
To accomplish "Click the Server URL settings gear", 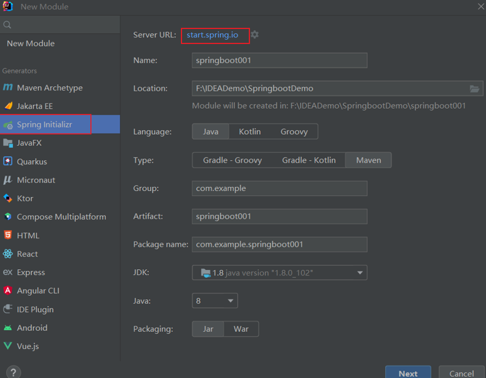I will coord(255,35).
